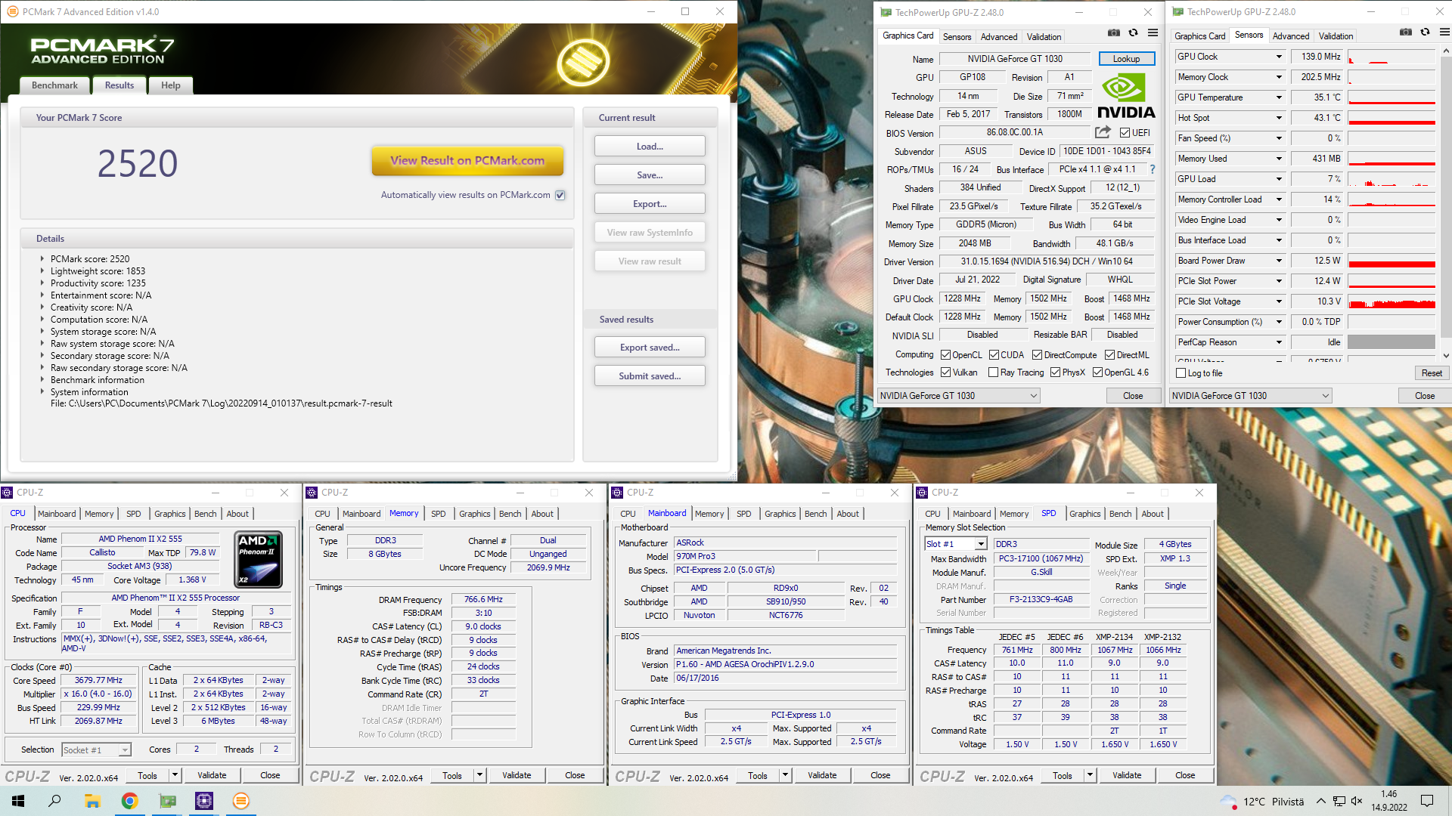Click camera icon in GPU-Z Sensors window

pyautogui.click(x=1406, y=32)
